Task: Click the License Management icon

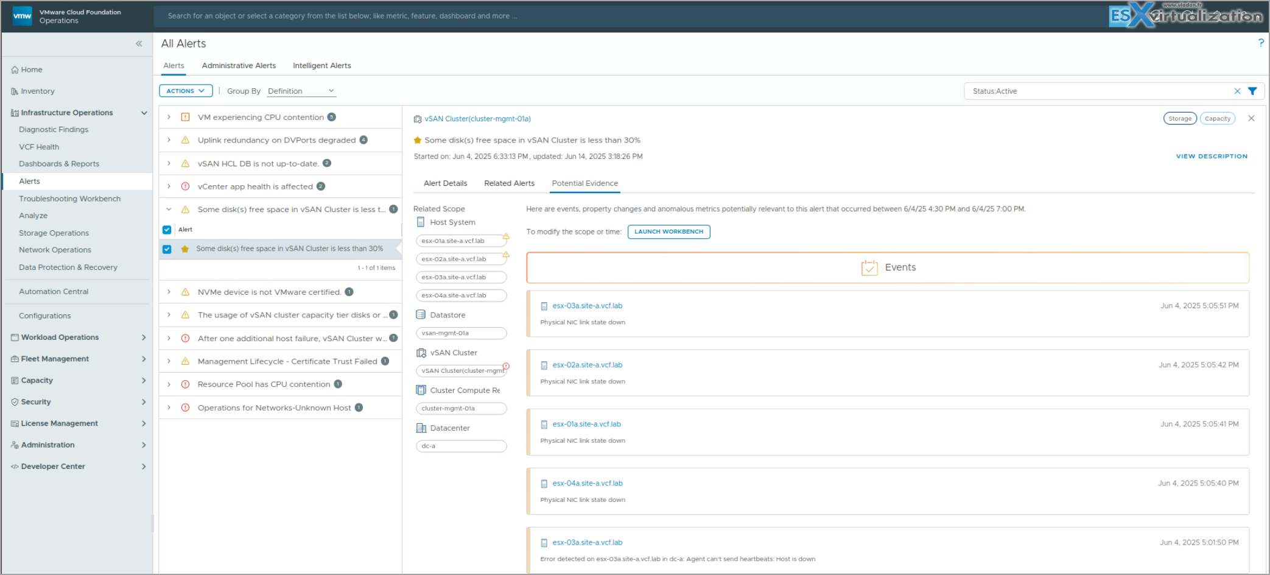Action: 15,423
